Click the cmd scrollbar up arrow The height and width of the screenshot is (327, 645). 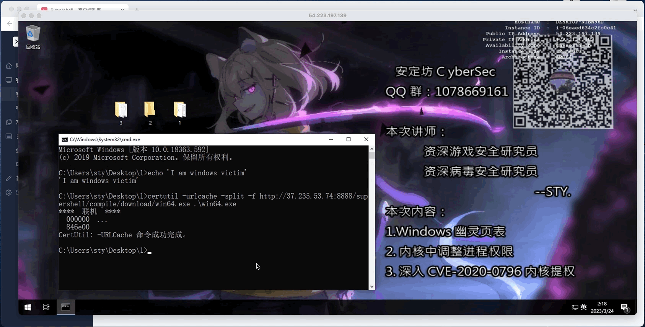point(372,149)
